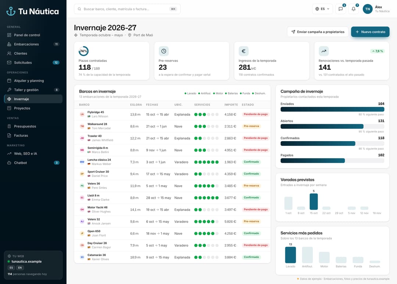The image size is (397, 284).
Task: Click the Solicitudes envelope icon
Action: point(9,62)
